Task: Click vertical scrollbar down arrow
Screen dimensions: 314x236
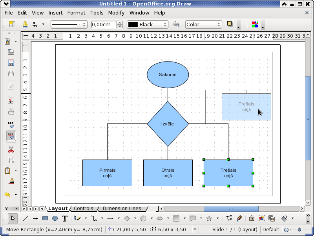Action: point(308,203)
